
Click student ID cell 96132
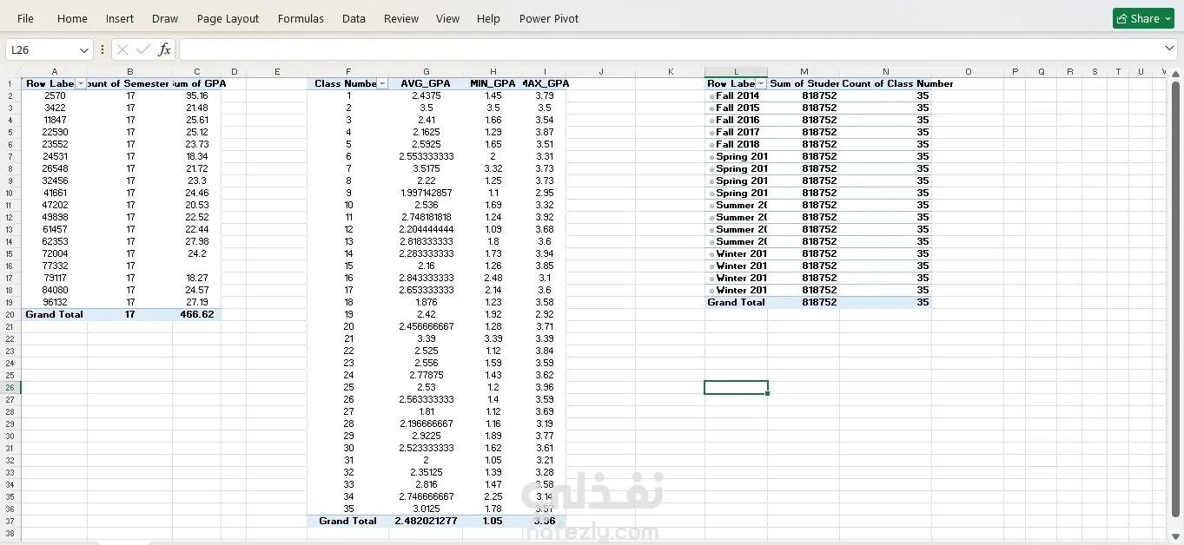point(55,303)
